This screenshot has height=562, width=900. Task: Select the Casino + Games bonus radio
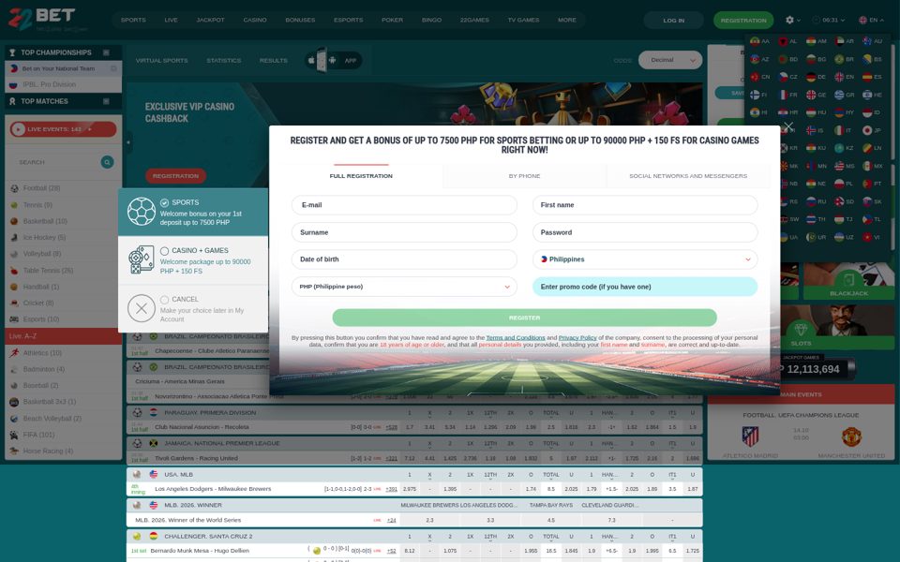coord(165,251)
